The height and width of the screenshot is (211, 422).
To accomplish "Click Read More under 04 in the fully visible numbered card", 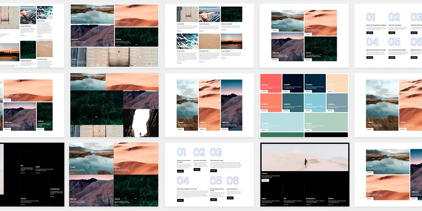I will pyautogui.click(x=181, y=200).
